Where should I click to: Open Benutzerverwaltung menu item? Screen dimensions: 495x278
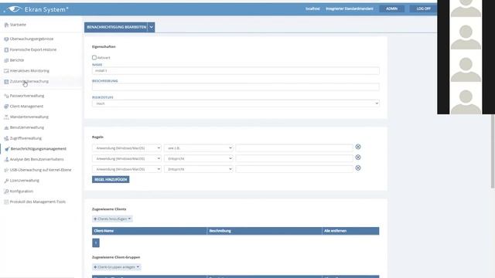coord(27,127)
